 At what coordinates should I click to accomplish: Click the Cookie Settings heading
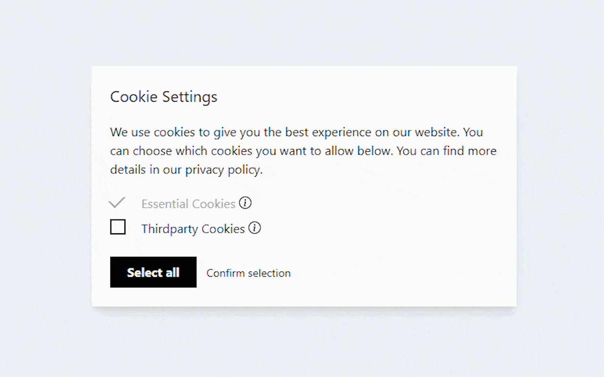click(163, 97)
